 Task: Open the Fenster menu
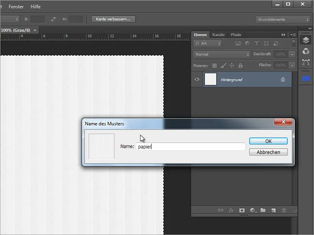[16, 6]
